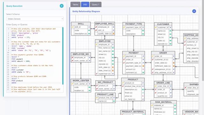
Task: Click the text type icon on first_name row
Action: pyautogui.click(x=113, y=48)
